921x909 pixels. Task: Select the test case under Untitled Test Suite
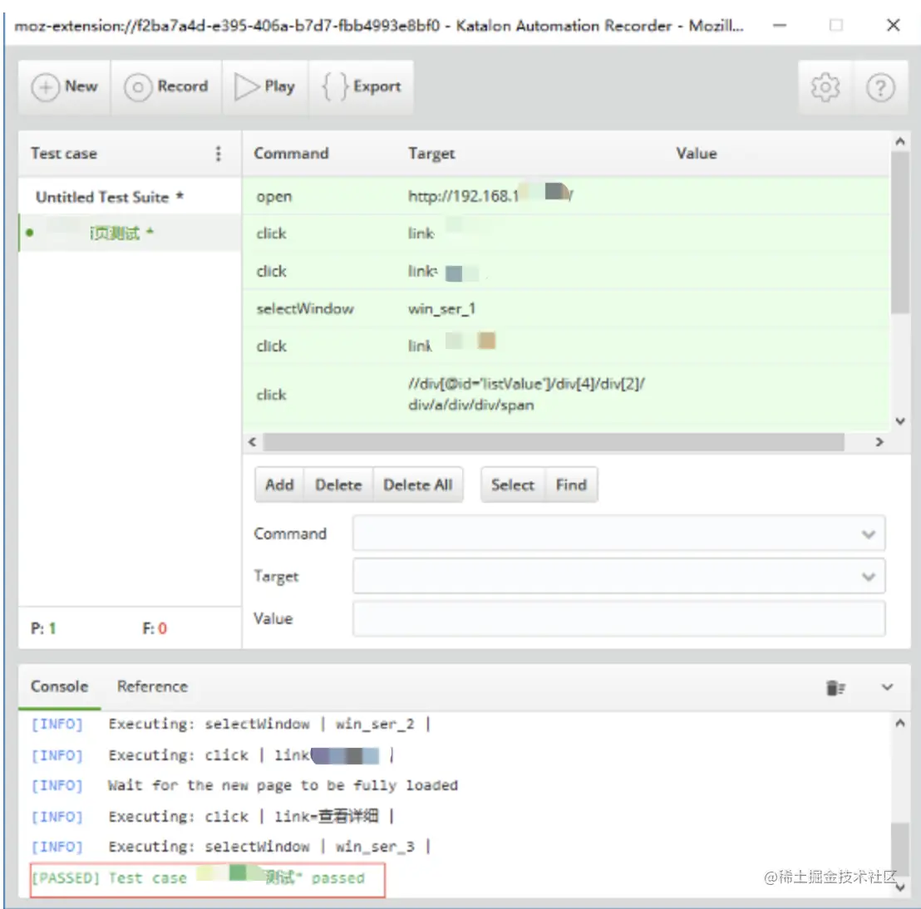pos(129,233)
